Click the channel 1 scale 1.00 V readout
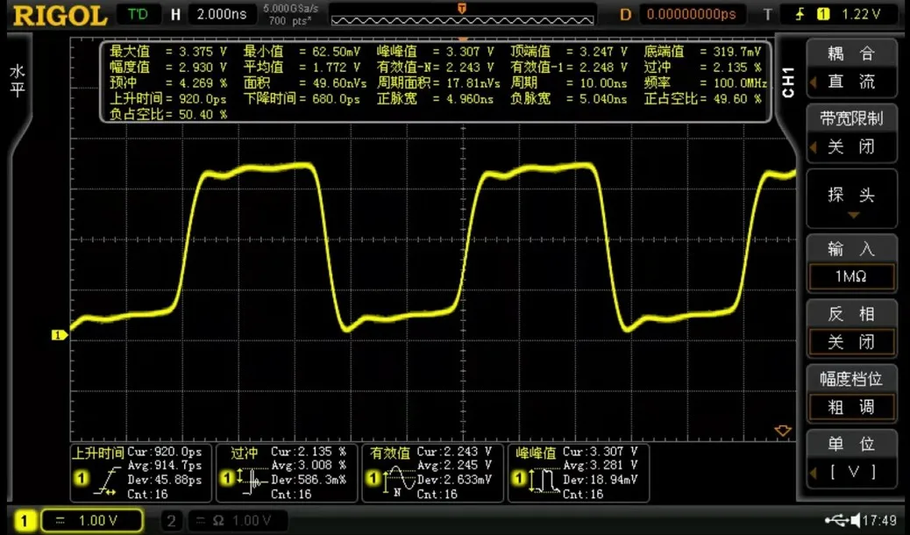The height and width of the screenshot is (535, 910). 92,520
